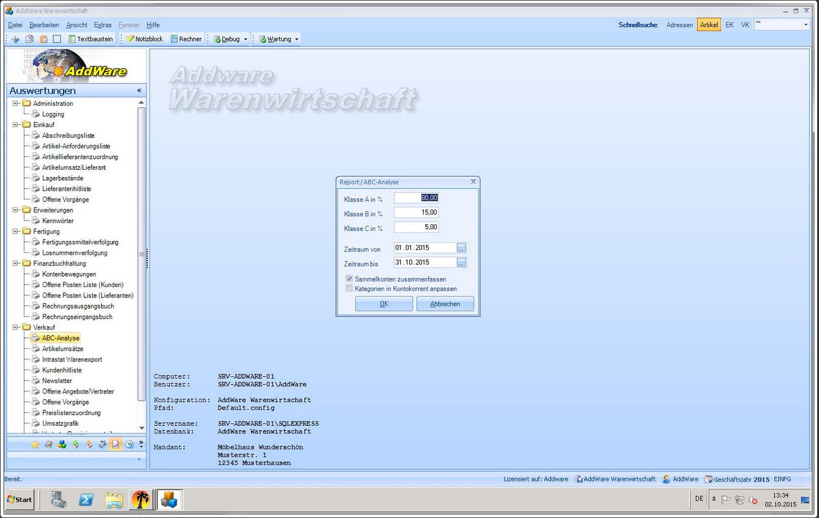Click the Auswertungen chart navigation icon
Screen dimensions: 819x518
click(116, 445)
